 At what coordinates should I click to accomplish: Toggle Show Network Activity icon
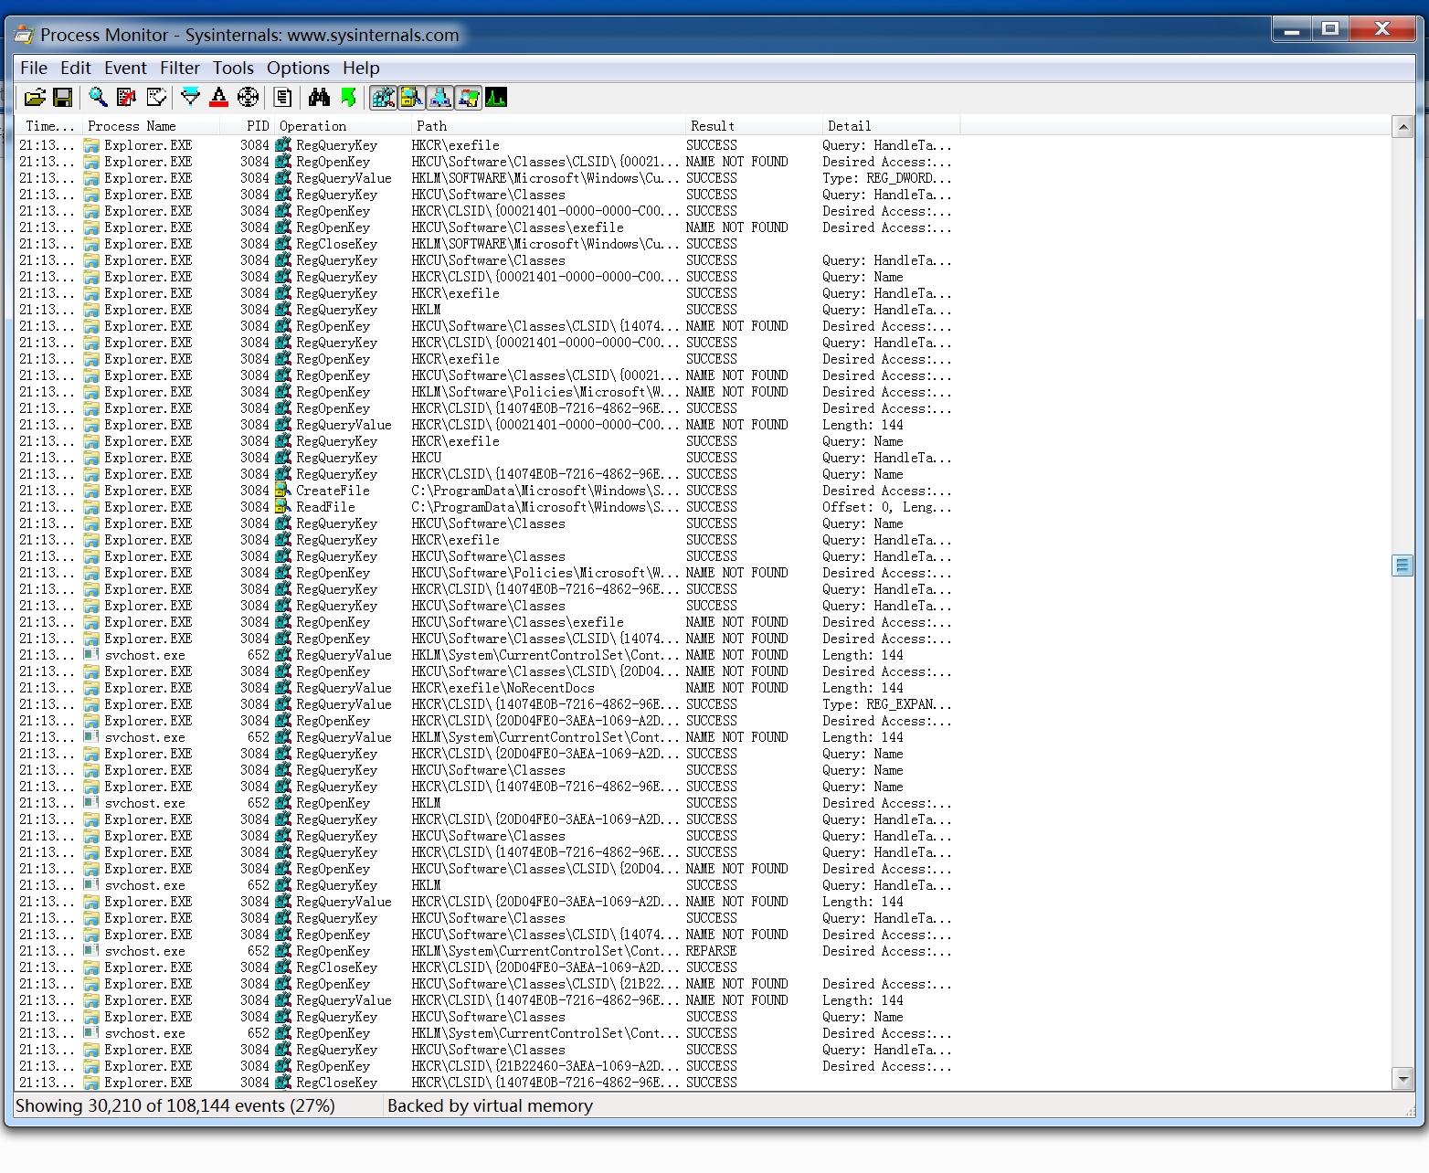(x=439, y=97)
